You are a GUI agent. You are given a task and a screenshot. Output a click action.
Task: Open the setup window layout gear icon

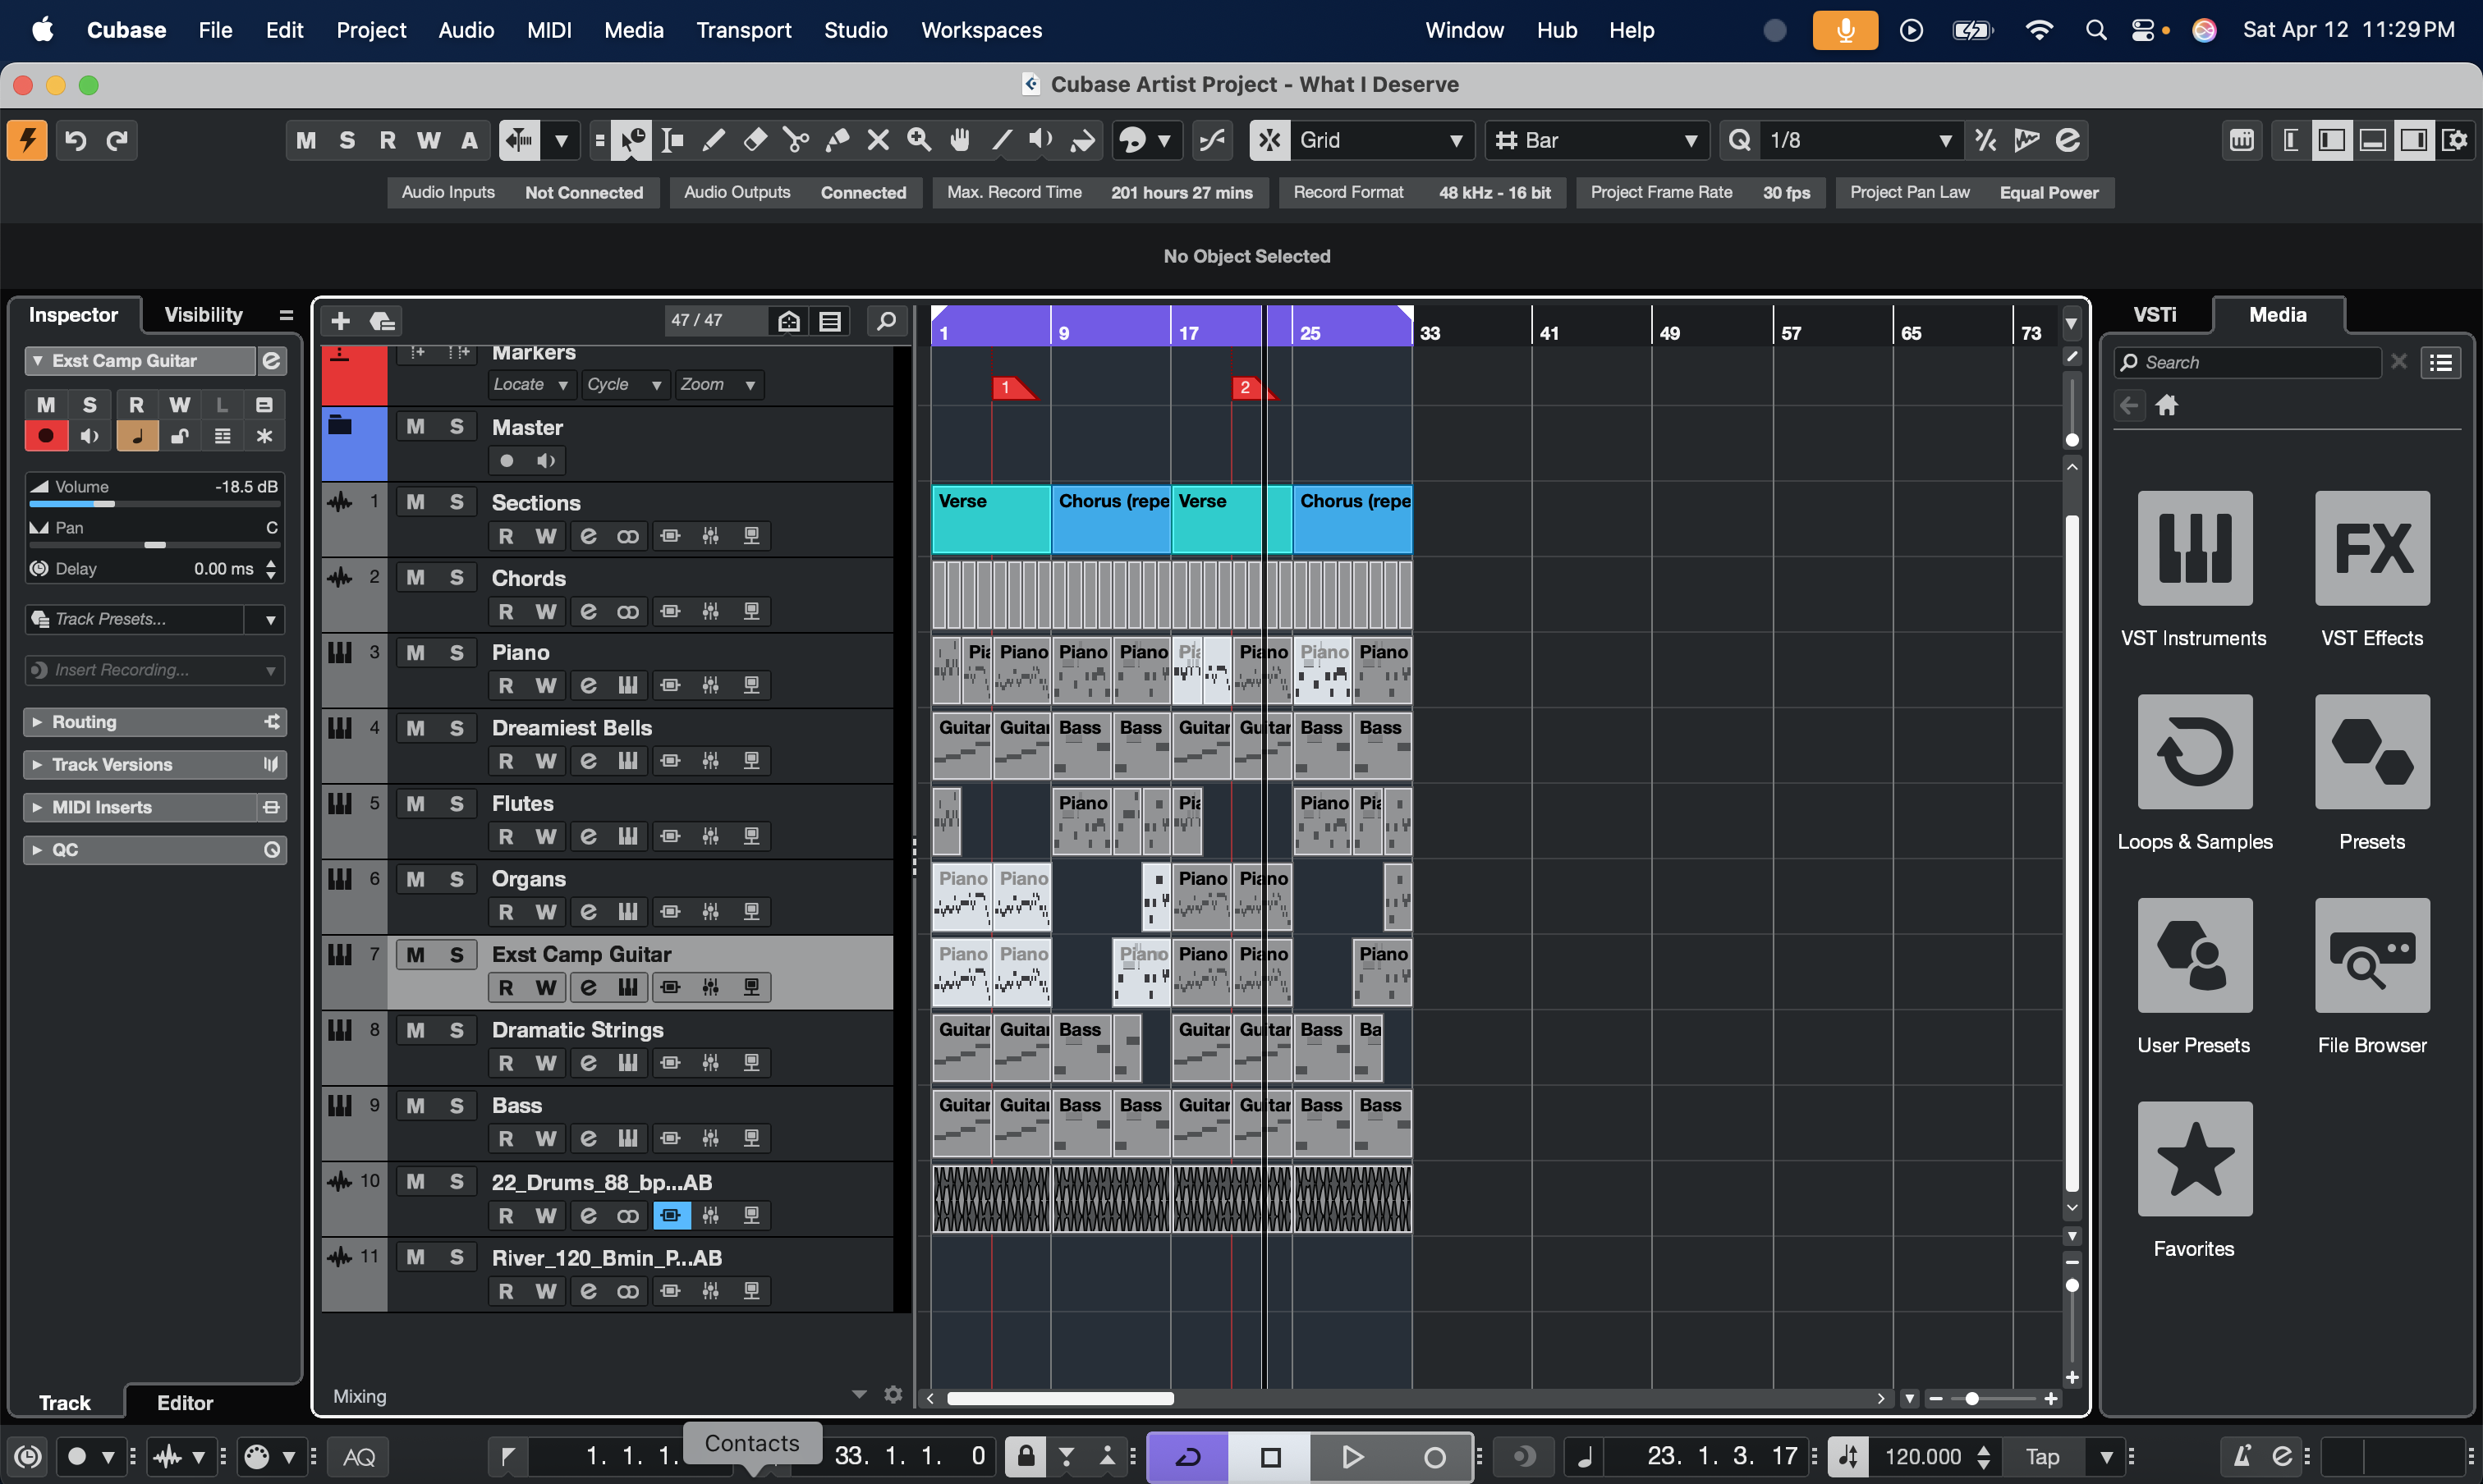pos(2455,140)
